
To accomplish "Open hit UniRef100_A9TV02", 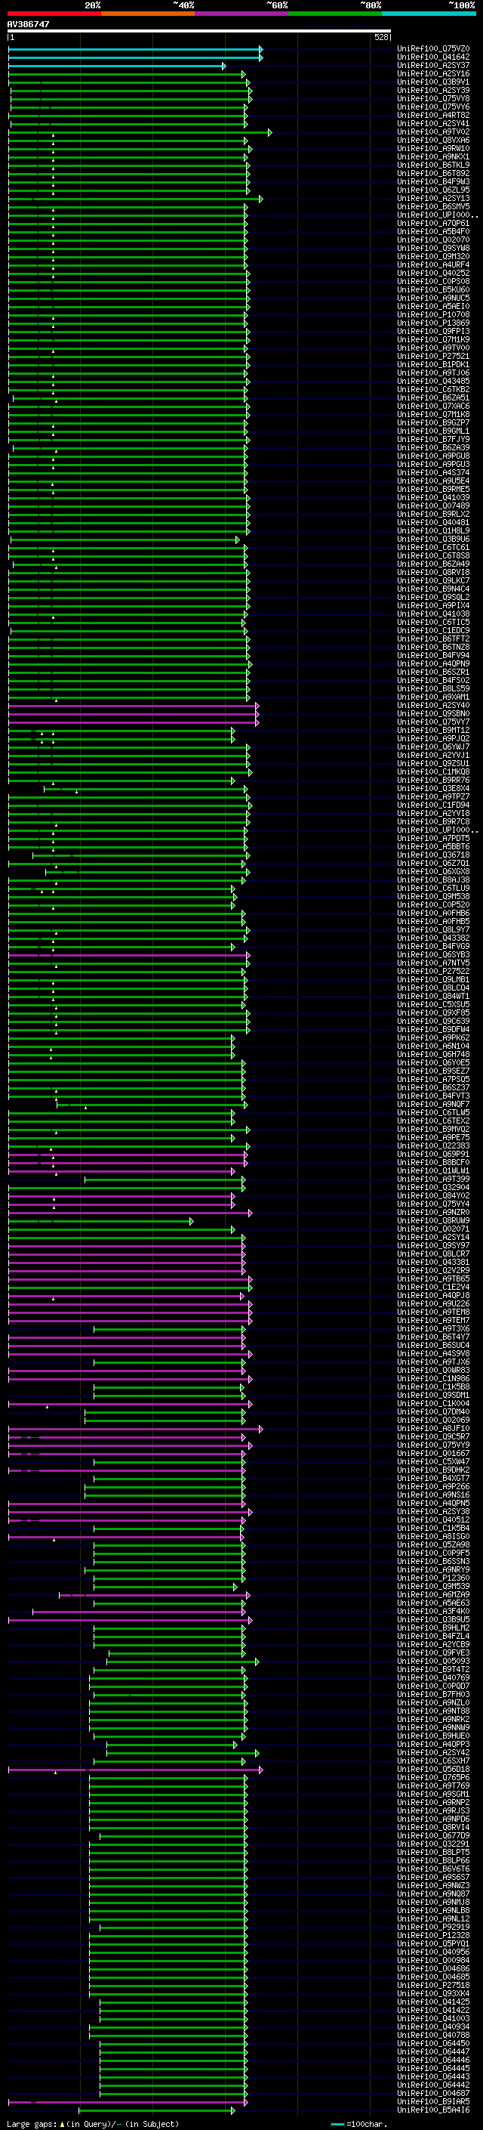I will (432, 132).
